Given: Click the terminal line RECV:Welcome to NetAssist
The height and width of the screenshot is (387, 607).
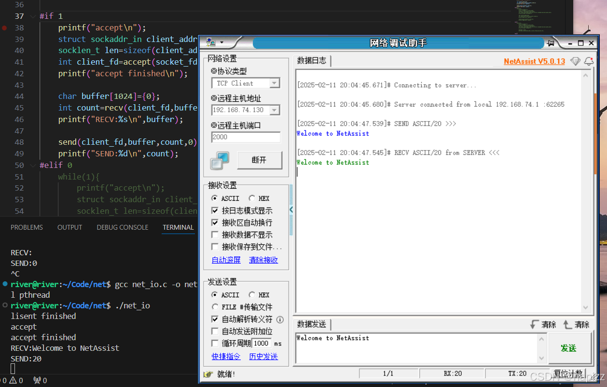Looking at the screenshot, I should coord(65,348).
